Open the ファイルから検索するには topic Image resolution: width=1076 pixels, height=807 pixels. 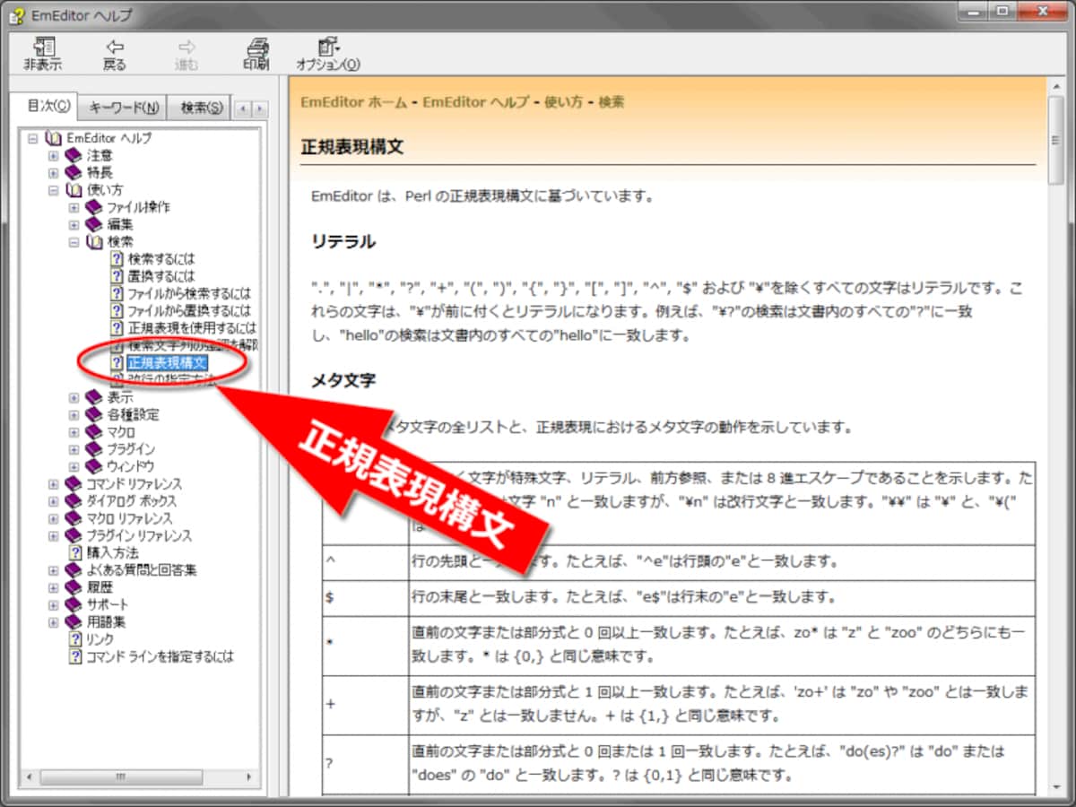pyautogui.click(x=189, y=293)
